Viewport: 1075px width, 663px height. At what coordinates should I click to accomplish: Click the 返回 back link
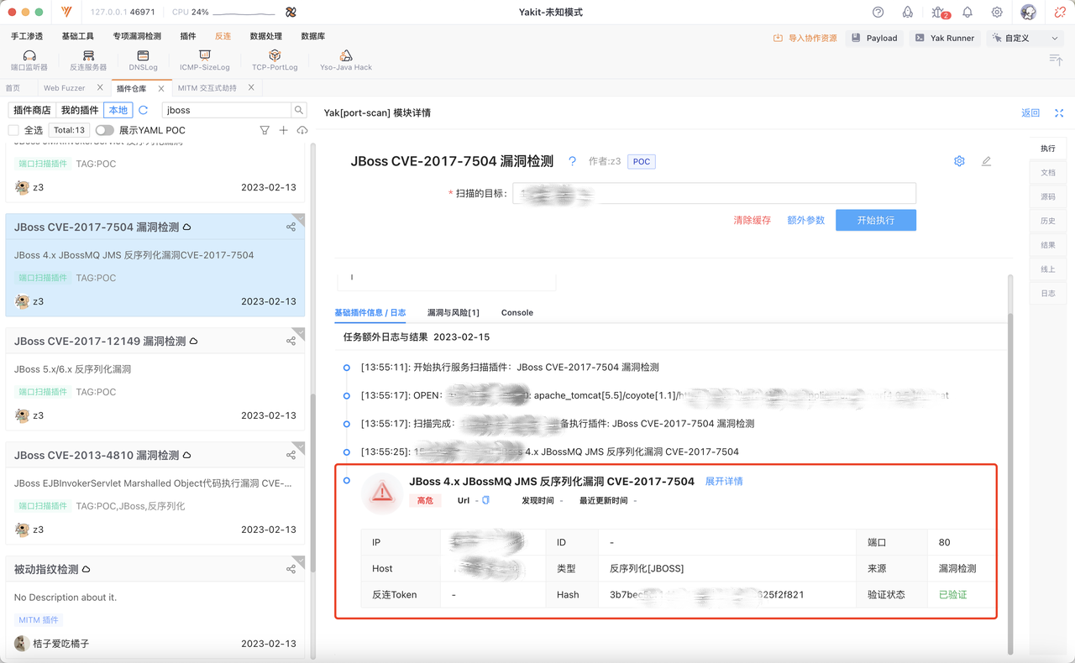pos(1030,112)
